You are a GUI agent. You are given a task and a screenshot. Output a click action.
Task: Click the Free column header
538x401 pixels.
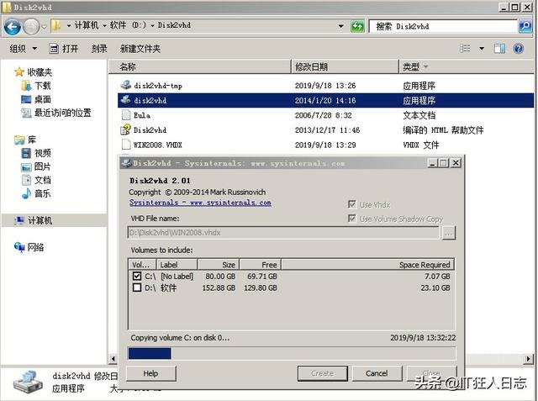[x=260, y=265]
